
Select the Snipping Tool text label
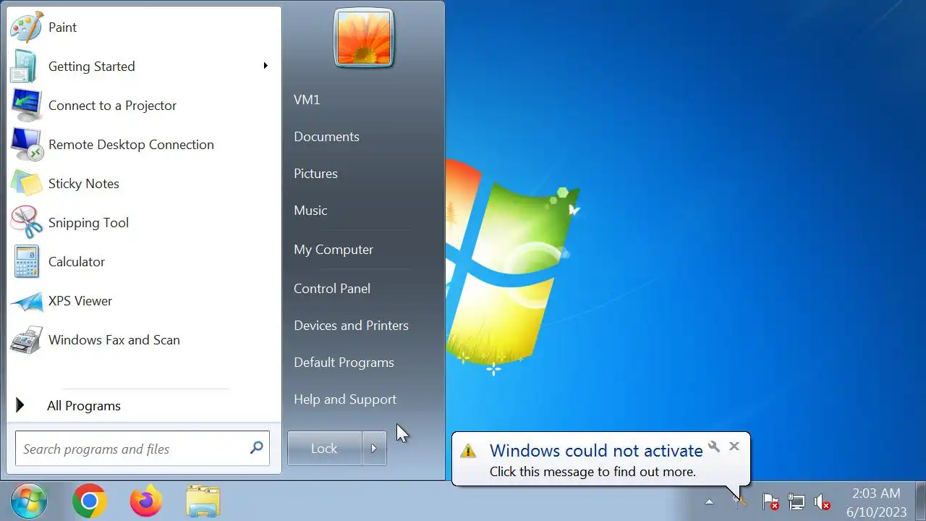[x=88, y=223]
